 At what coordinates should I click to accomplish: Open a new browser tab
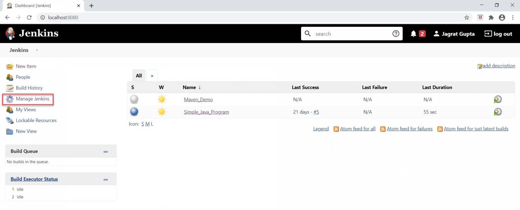(91, 6)
